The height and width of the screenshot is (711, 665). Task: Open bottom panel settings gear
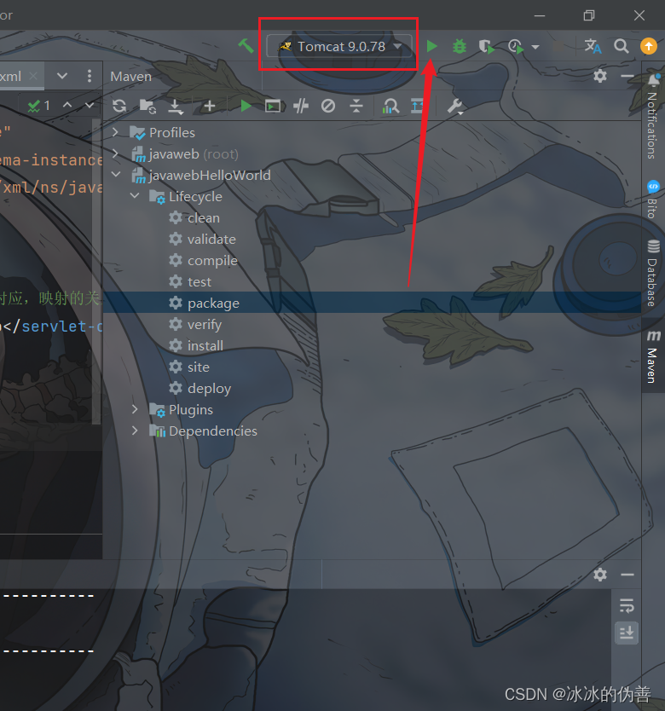point(599,575)
